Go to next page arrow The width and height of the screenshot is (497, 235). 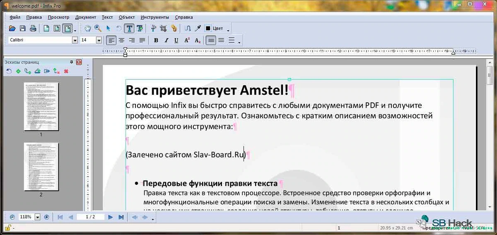tap(111, 217)
